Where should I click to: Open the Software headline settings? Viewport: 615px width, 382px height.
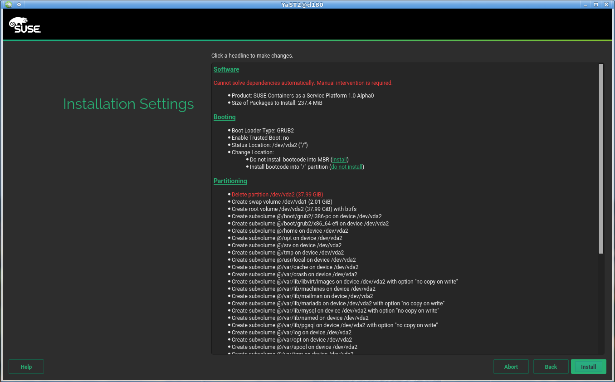226,69
